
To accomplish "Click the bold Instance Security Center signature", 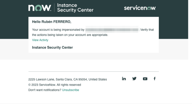I will (x=52, y=47).
